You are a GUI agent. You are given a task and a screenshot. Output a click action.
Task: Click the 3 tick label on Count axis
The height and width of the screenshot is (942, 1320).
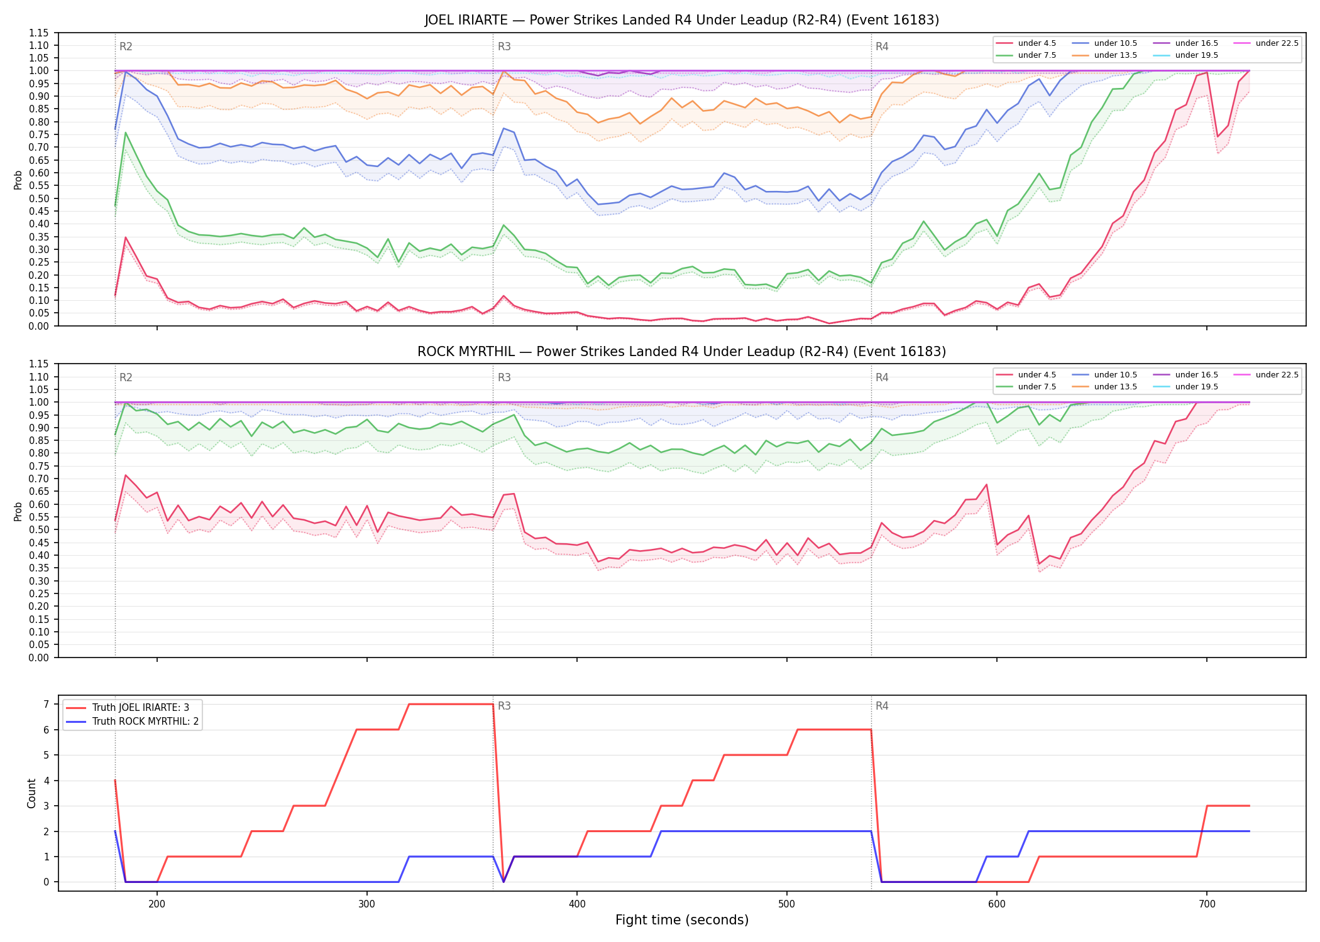tap(46, 806)
